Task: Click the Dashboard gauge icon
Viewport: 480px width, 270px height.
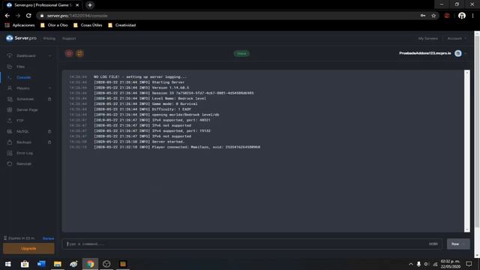Action: coord(10,55)
